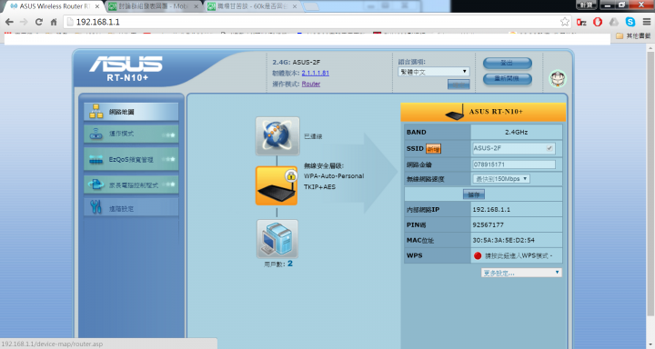Click the 2.4GHz band value

coord(517,132)
